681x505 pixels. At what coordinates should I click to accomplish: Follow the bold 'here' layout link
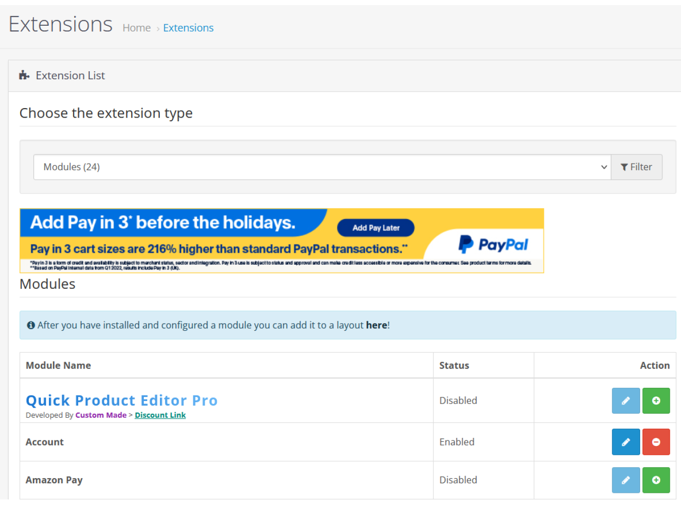(x=376, y=325)
